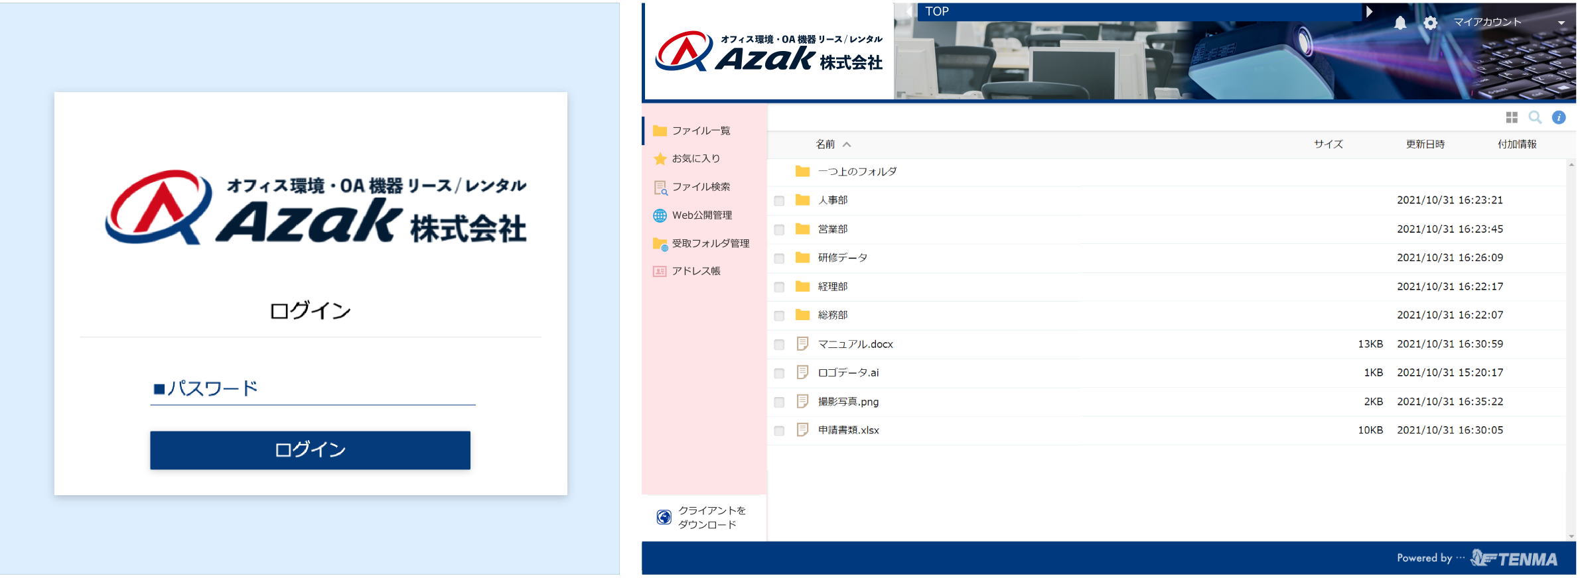The height and width of the screenshot is (578, 1580).
Task: Click the Azak logo in the header
Action: [x=768, y=51]
